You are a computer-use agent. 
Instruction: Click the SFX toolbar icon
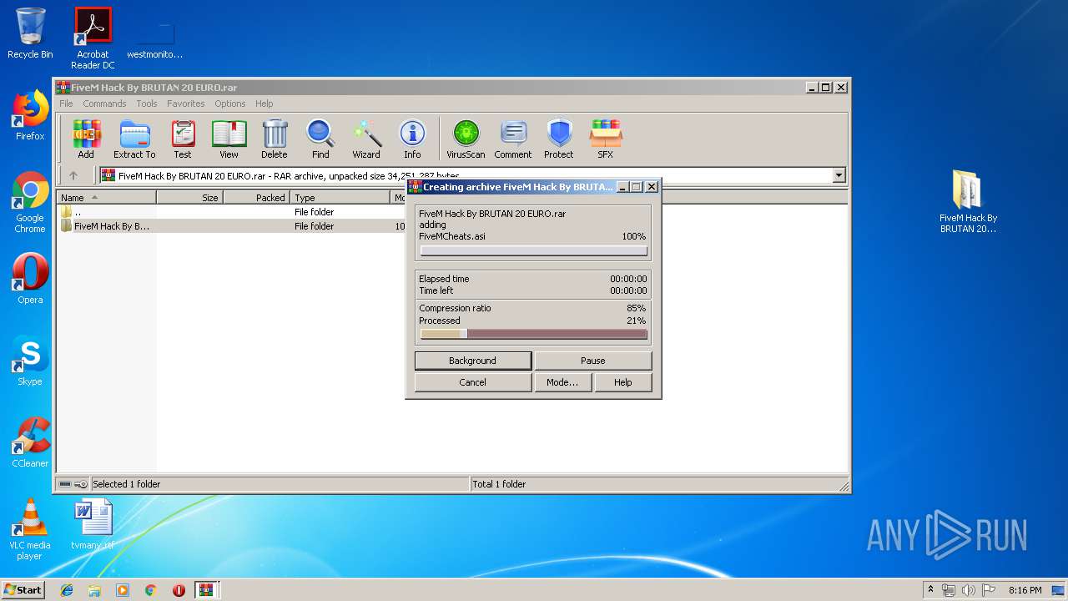(x=606, y=139)
